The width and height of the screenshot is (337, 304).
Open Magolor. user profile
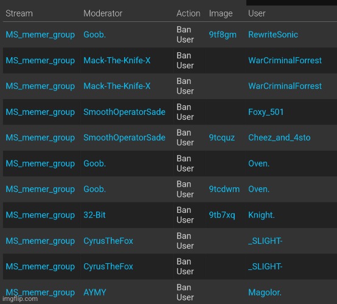(265, 292)
